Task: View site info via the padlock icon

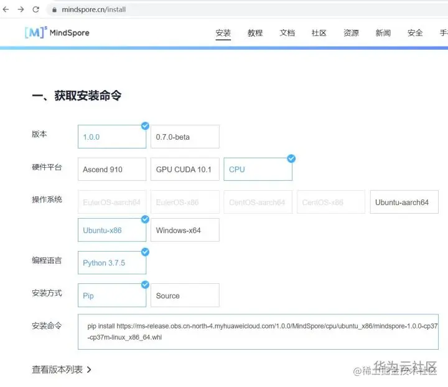Action: click(54, 10)
